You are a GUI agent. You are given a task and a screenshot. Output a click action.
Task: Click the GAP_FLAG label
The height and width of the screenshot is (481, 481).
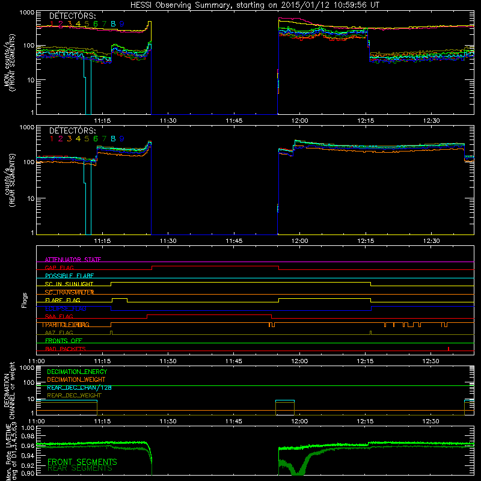[59, 268]
